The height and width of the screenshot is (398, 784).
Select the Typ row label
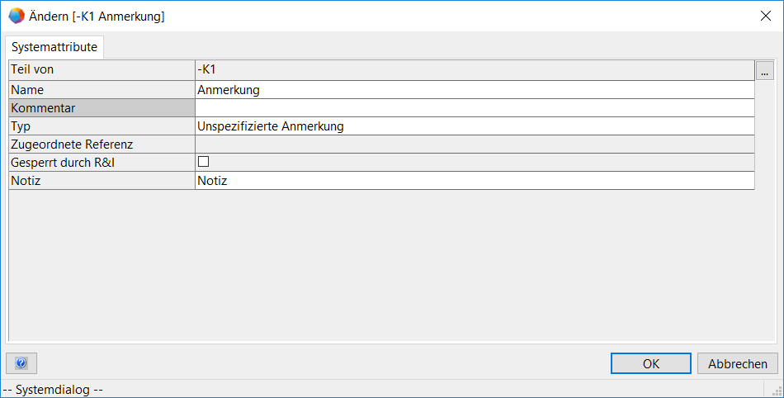pos(102,126)
